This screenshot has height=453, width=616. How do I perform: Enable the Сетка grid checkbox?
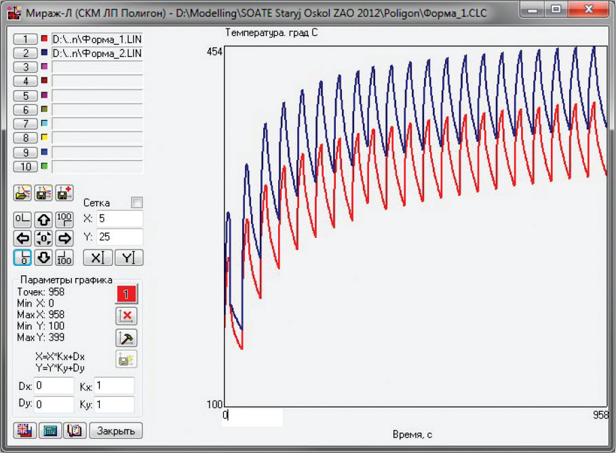tap(137, 203)
